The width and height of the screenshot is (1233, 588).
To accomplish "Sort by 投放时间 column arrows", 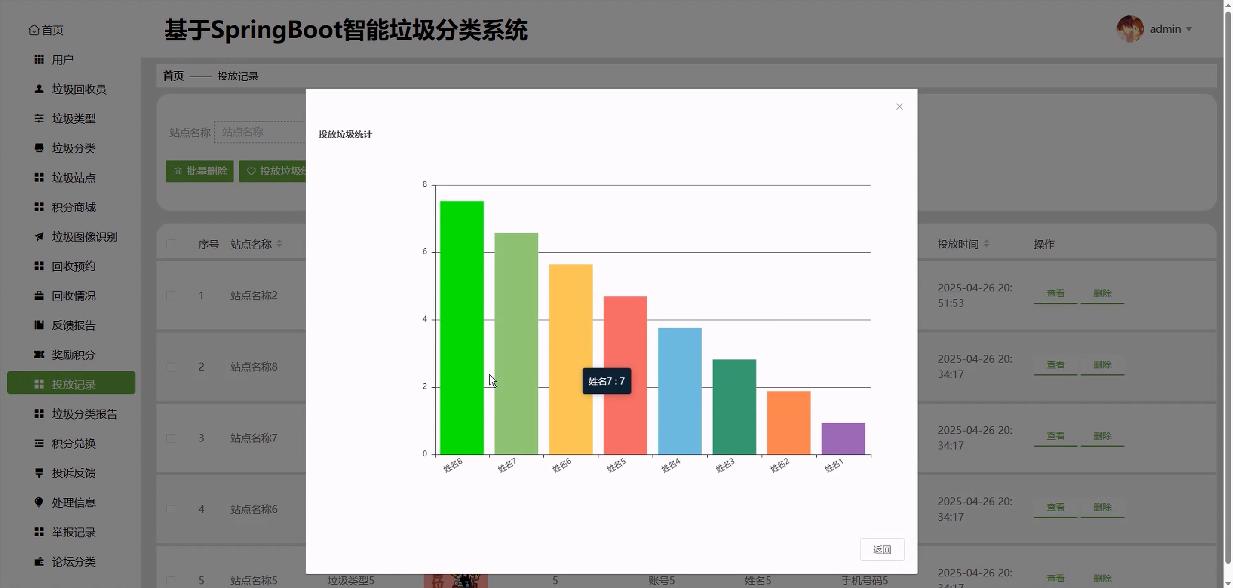I will pos(986,244).
